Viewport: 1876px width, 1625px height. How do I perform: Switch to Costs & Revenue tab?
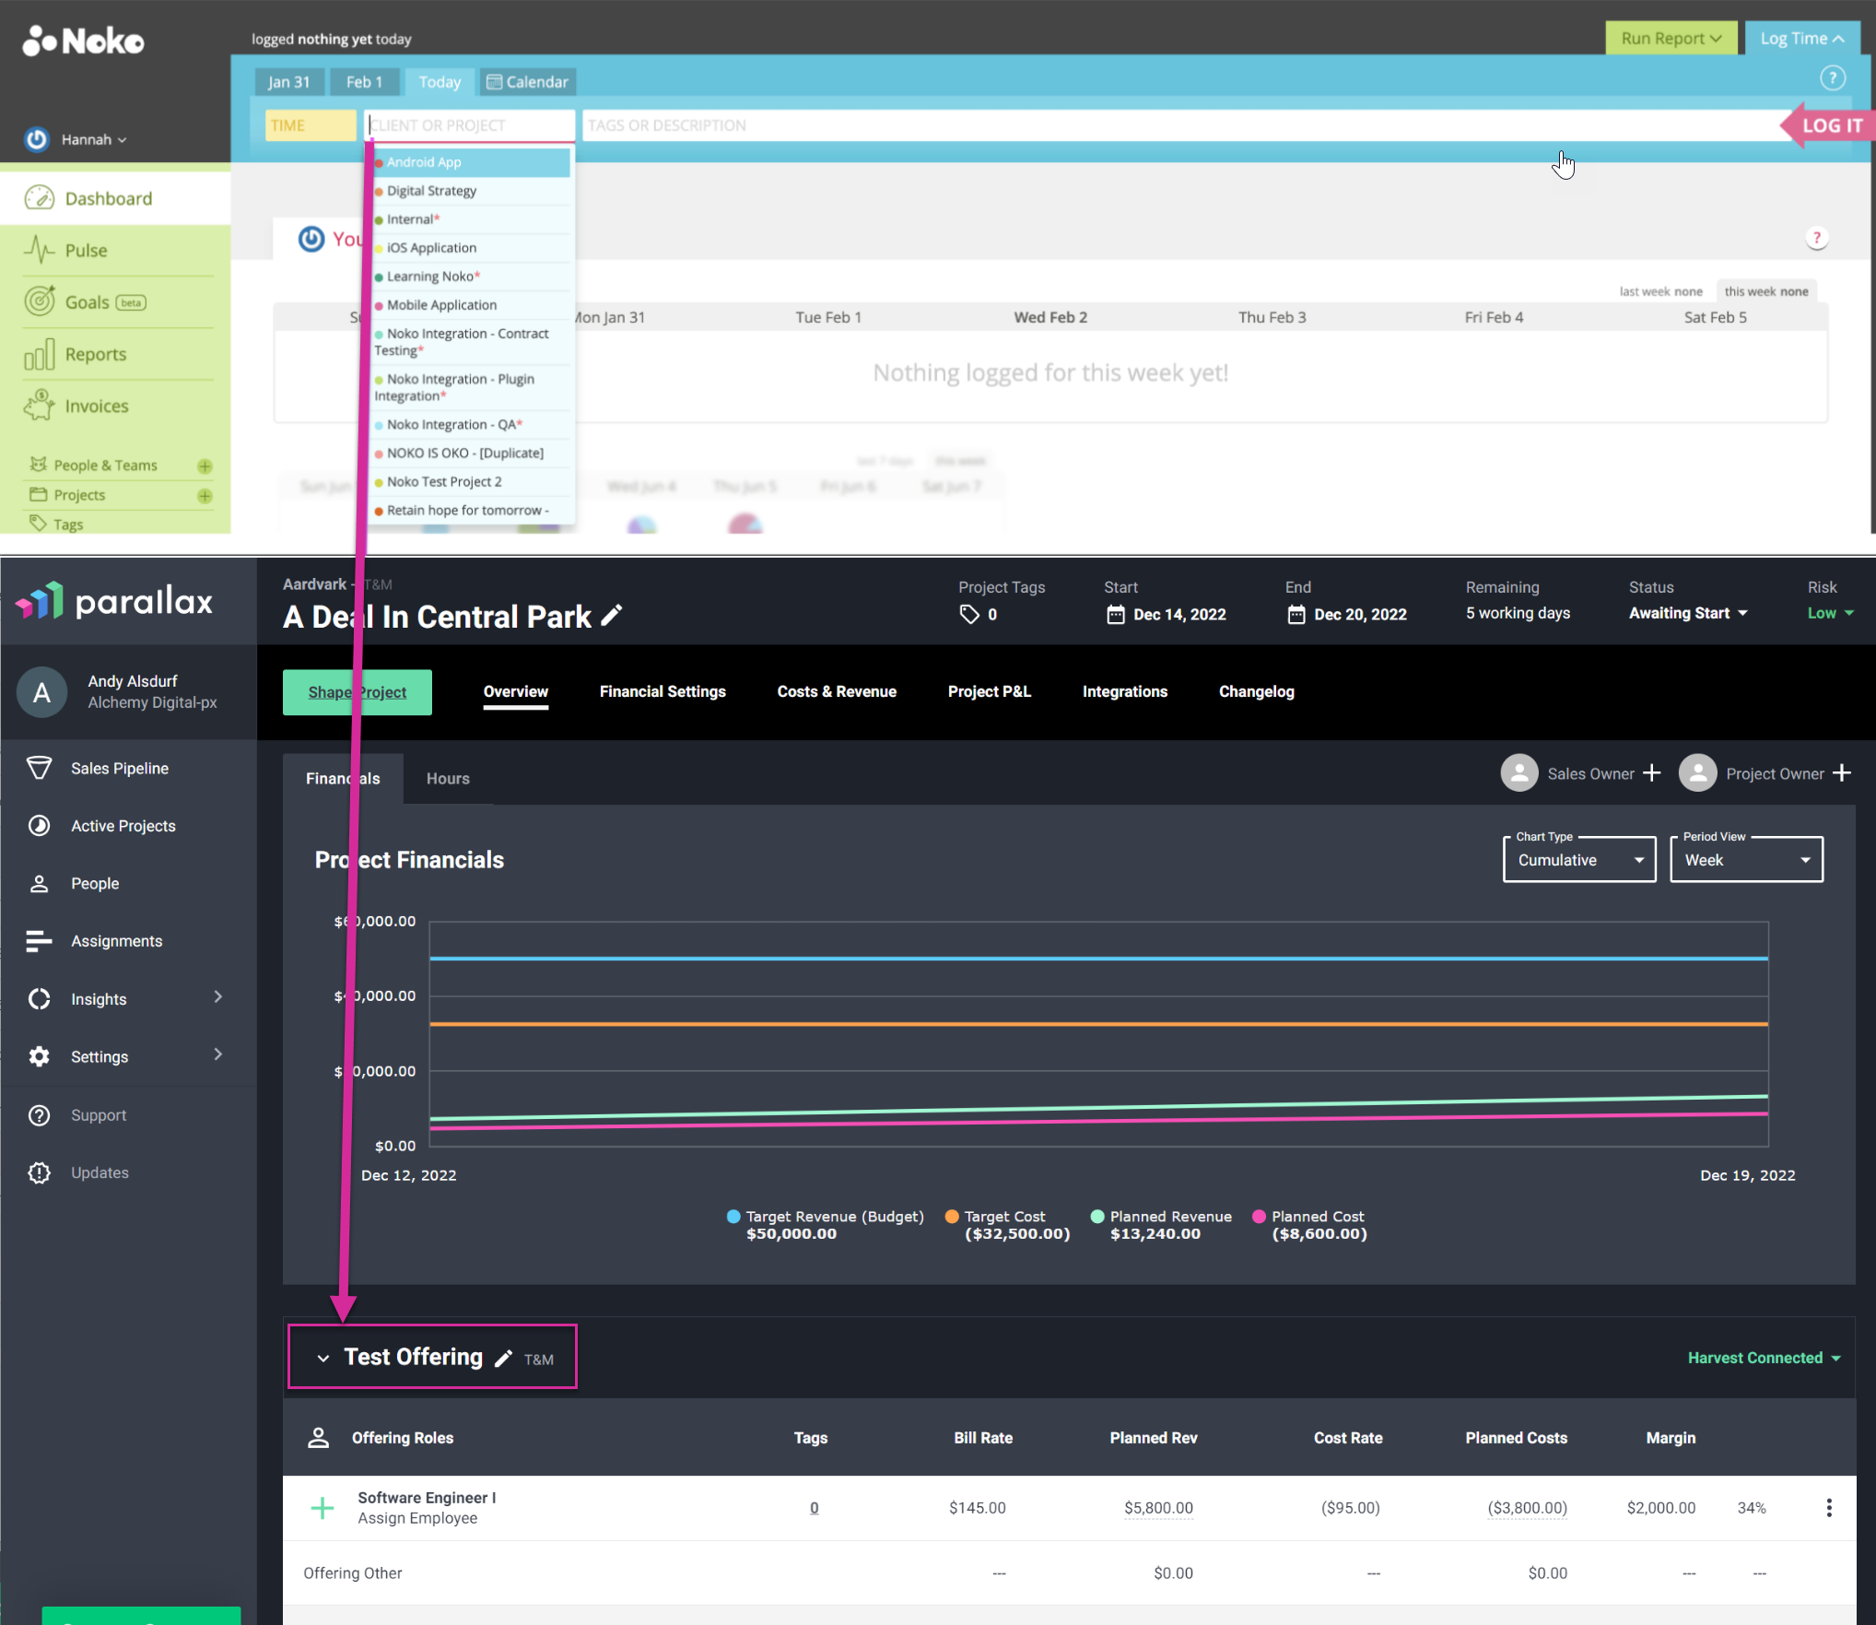click(837, 691)
